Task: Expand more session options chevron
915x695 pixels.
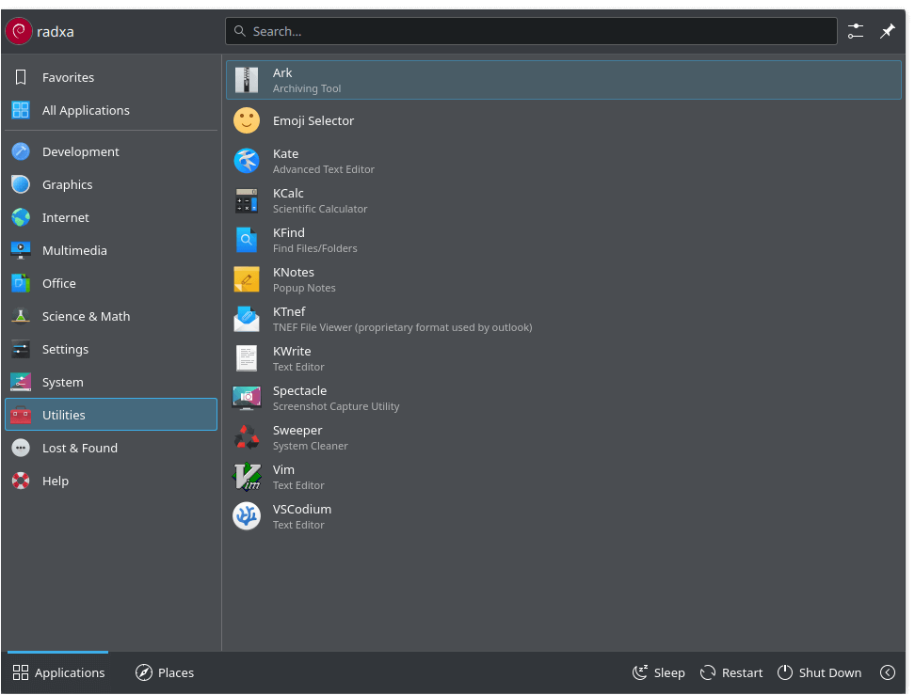Action: [887, 672]
